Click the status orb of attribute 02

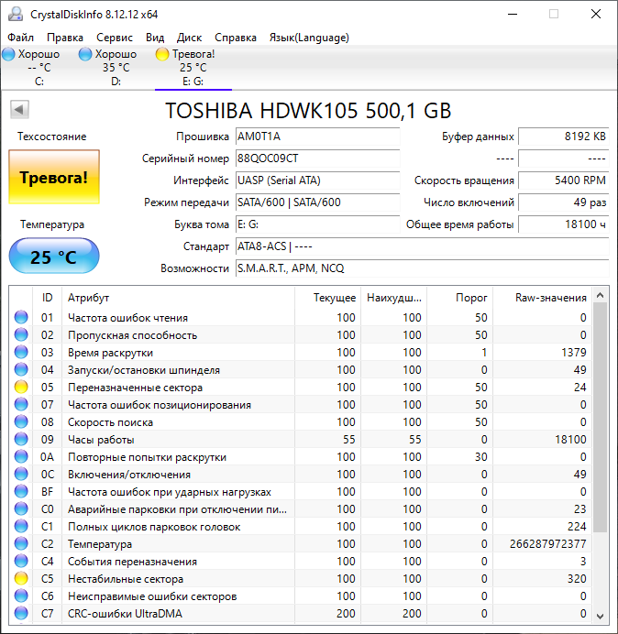pyautogui.click(x=21, y=334)
